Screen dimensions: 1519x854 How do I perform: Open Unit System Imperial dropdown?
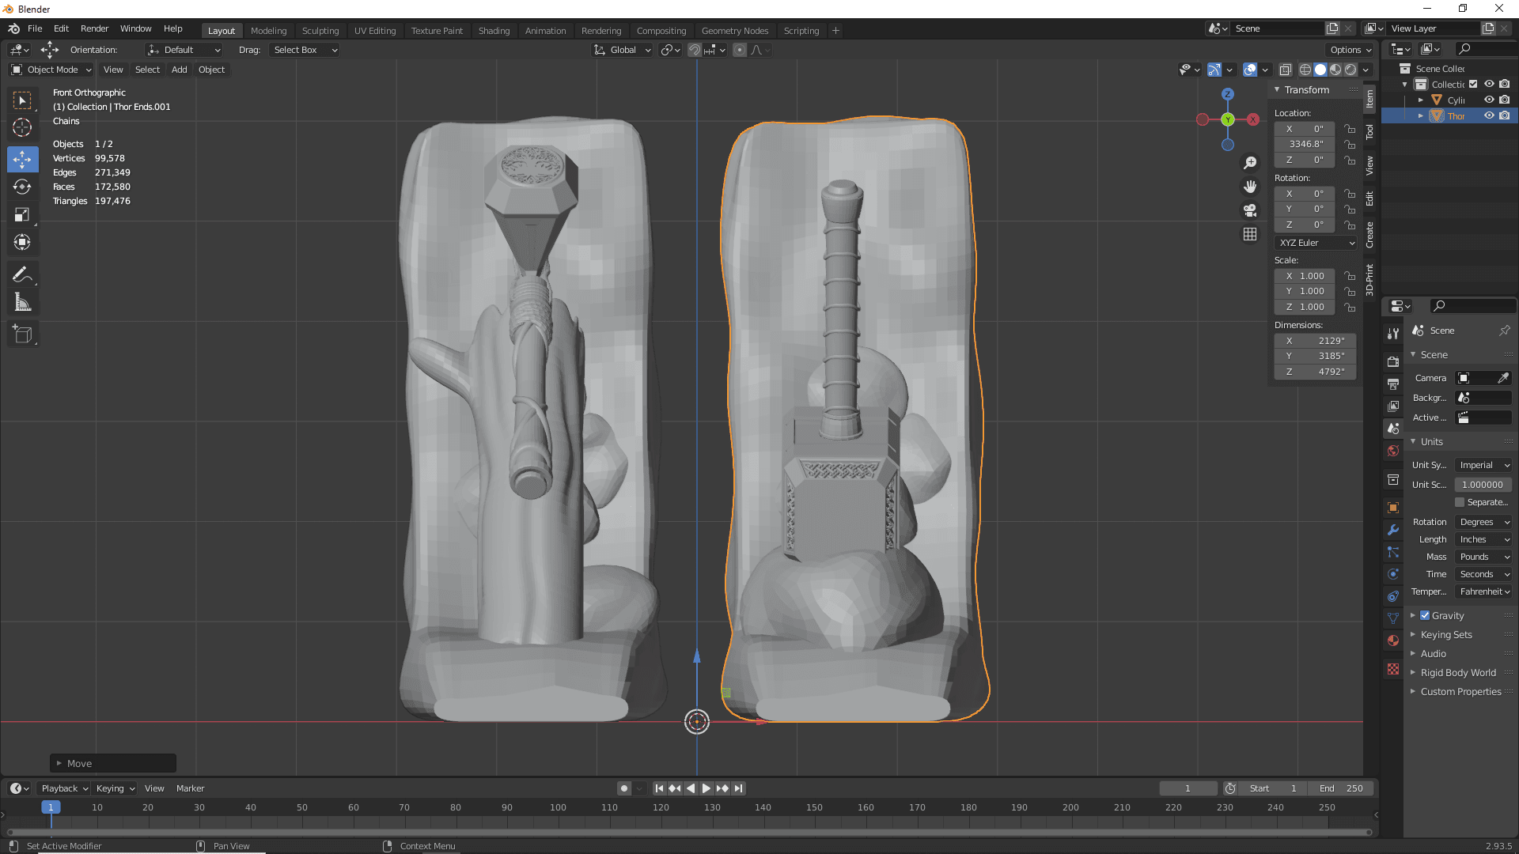(1483, 465)
